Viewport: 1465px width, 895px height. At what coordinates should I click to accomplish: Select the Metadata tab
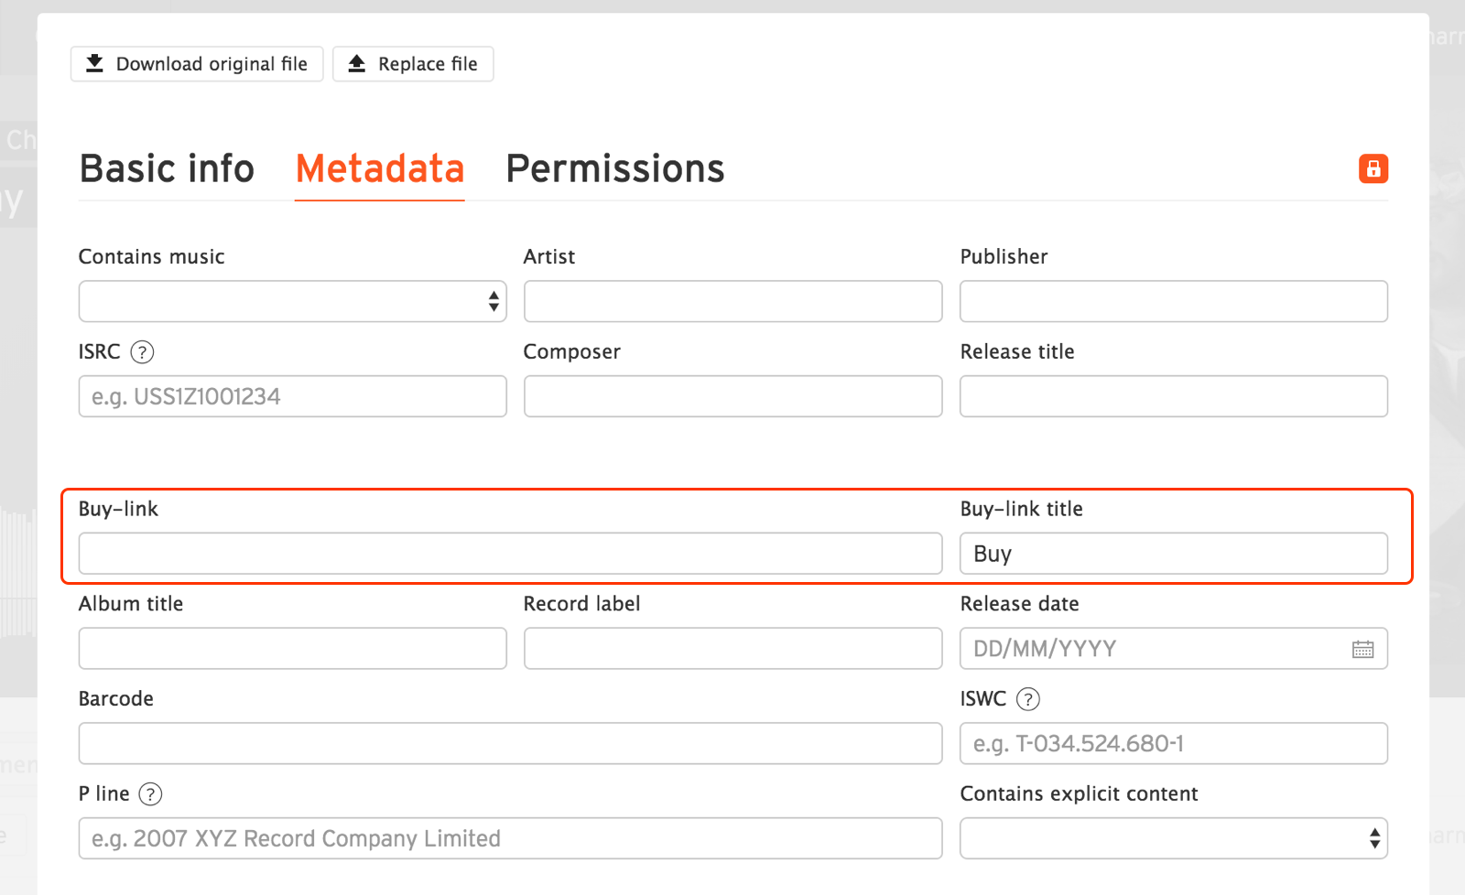[x=380, y=169]
